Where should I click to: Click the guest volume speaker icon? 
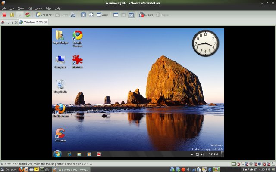(203, 154)
